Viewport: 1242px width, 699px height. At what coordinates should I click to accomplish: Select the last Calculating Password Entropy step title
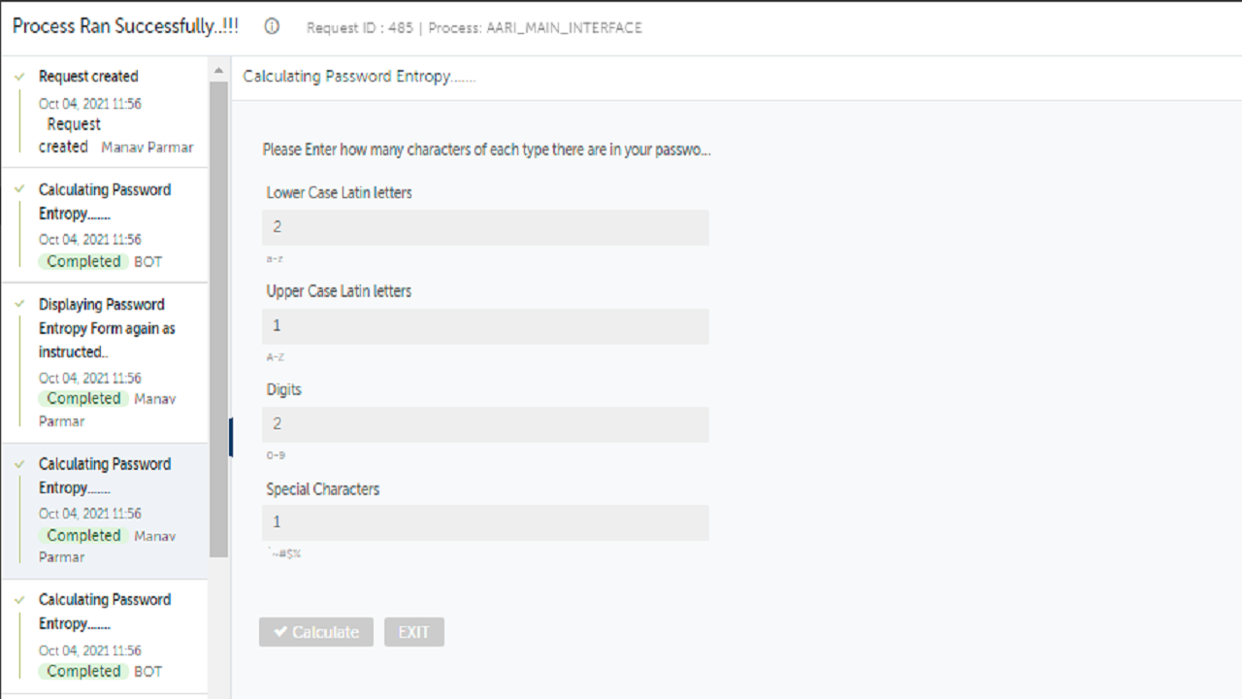coord(105,612)
